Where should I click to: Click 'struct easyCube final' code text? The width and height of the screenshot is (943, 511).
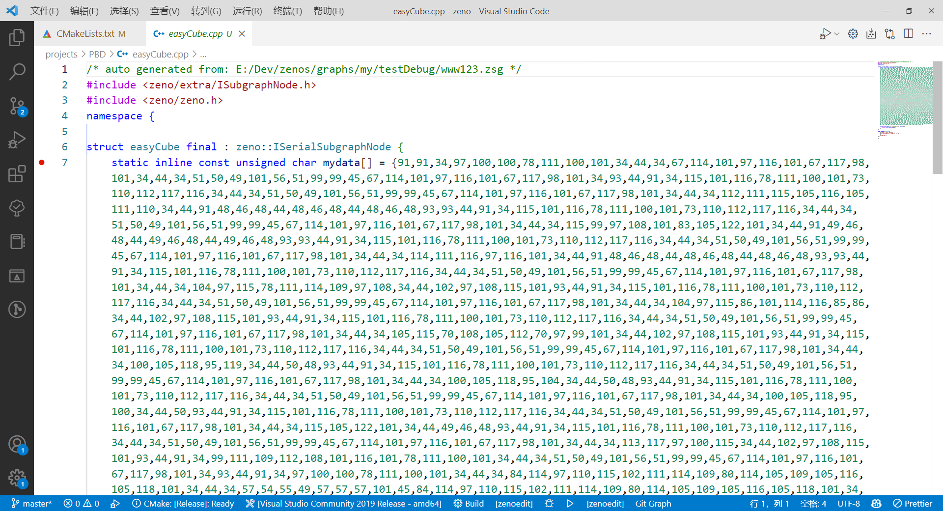point(151,147)
